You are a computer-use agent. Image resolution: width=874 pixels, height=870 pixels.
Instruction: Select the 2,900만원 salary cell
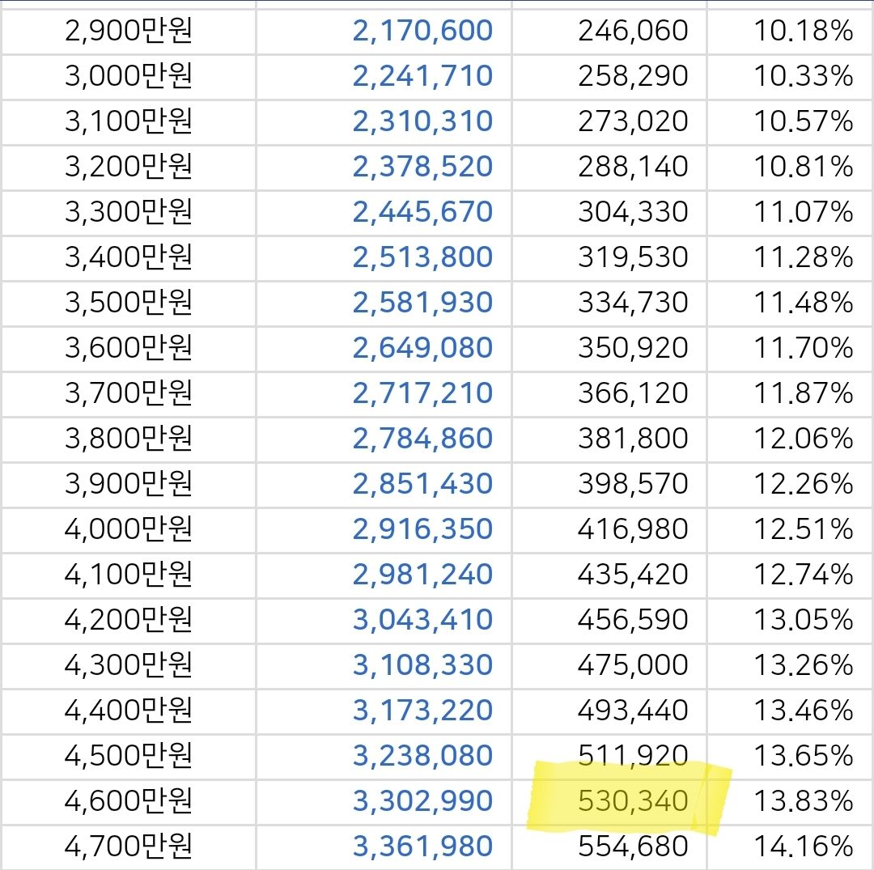pyautogui.click(x=129, y=31)
